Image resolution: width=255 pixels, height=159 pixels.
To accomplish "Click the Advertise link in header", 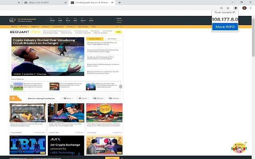I will coord(120,20).
